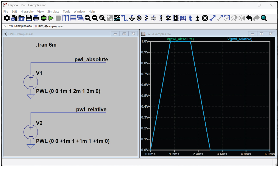
Task: Click the V2 voltage source symbol
Action: [x=31, y=132]
